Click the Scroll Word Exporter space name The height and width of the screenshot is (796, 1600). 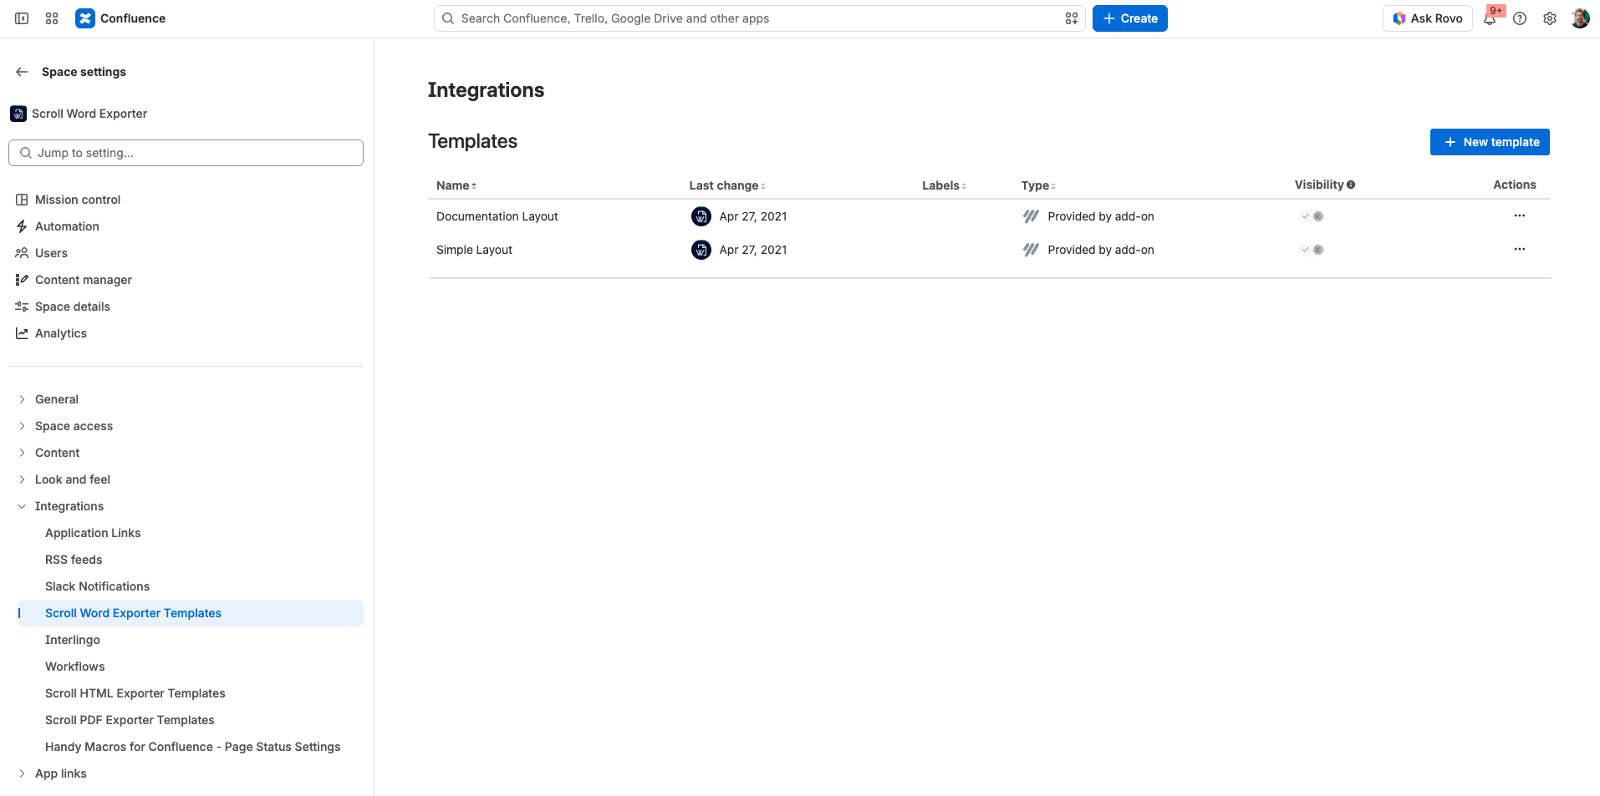pos(89,114)
